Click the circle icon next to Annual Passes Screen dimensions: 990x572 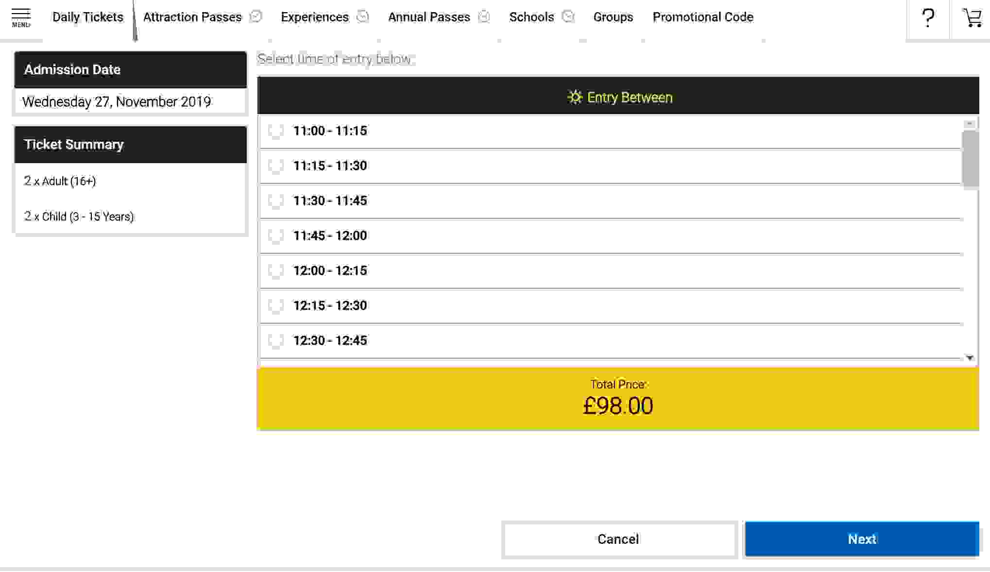(484, 17)
